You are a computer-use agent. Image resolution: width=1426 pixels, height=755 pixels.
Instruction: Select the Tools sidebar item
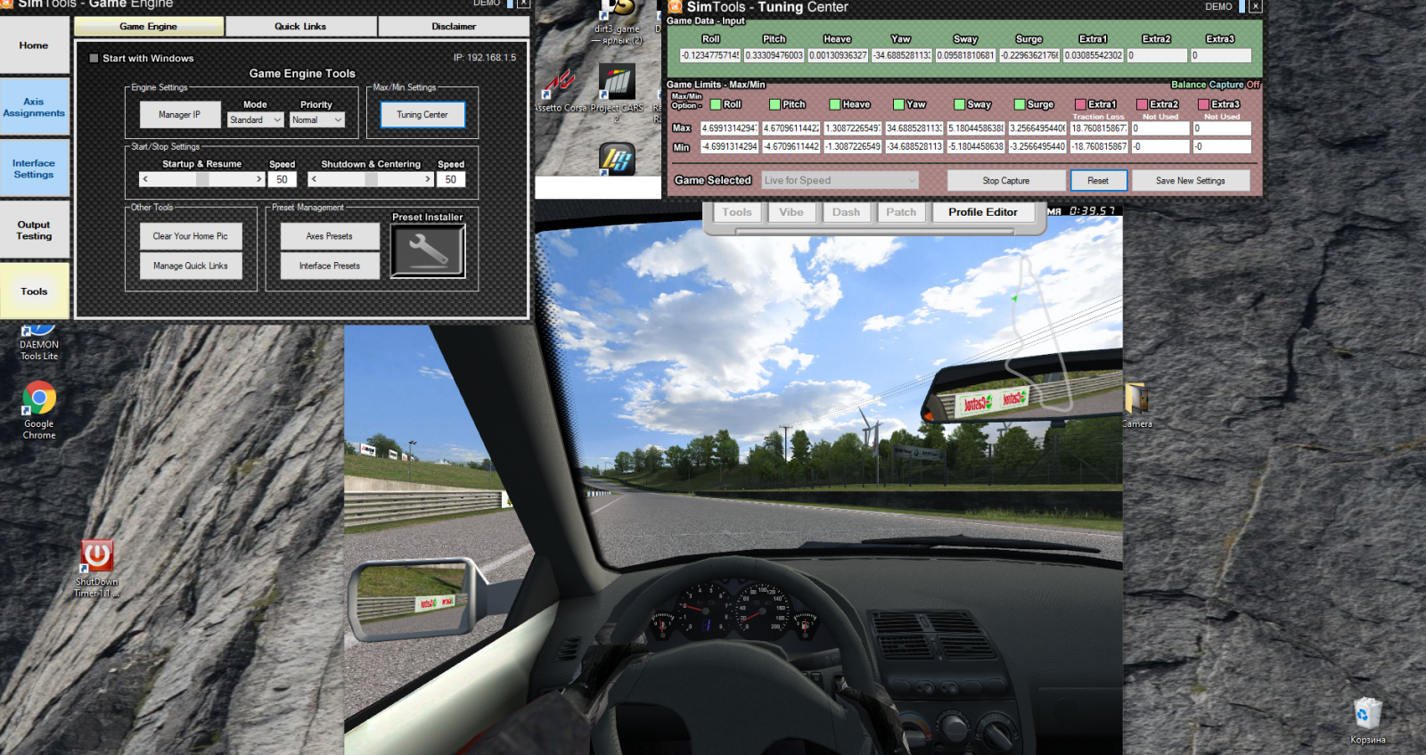(x=34, y=291)
